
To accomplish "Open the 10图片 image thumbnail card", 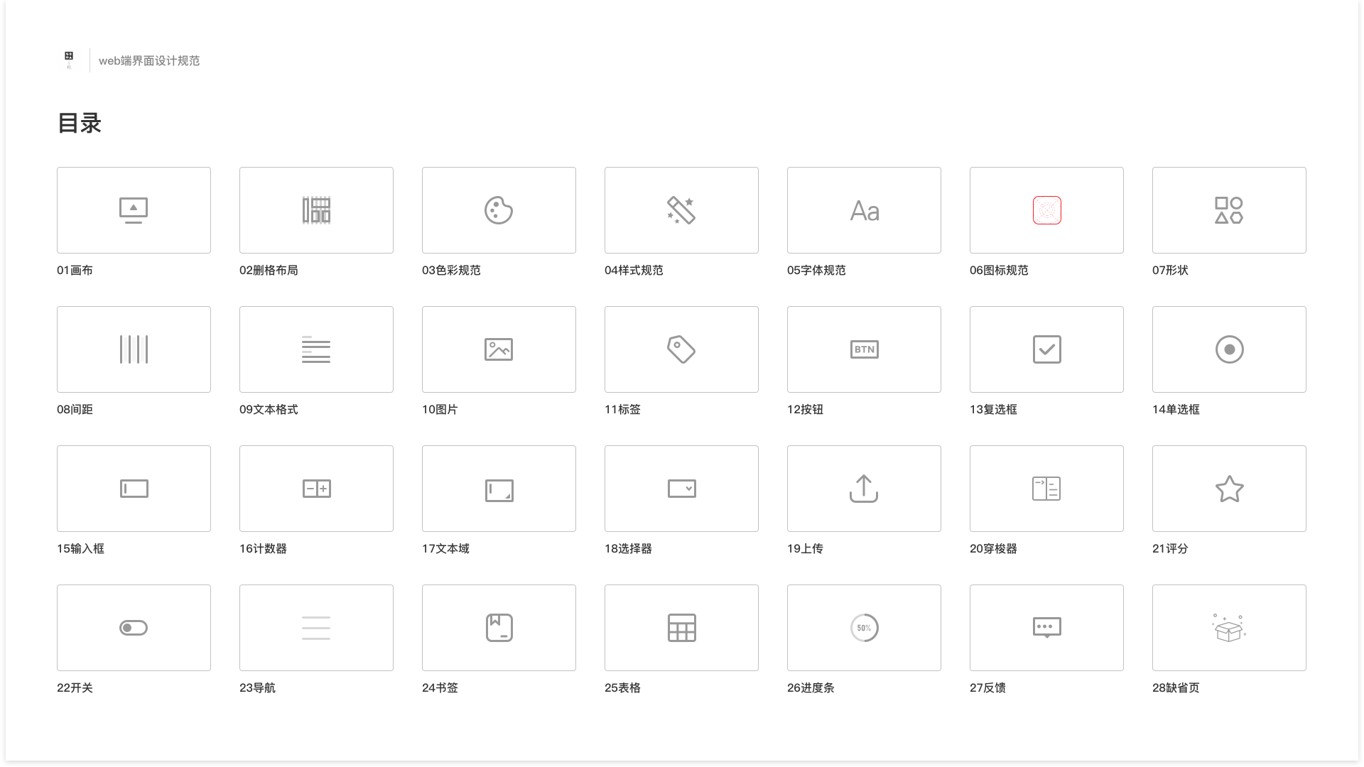I will pos(499,349).
